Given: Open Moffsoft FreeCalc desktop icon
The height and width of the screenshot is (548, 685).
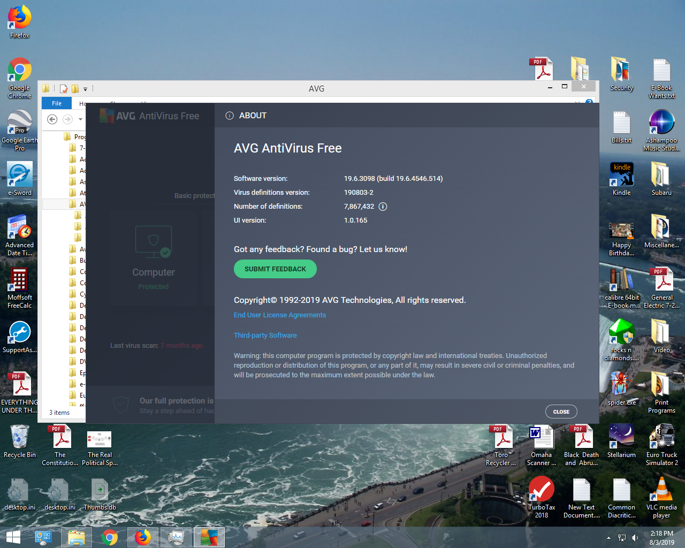Looking at the screenshot, I should click(20, 288).
